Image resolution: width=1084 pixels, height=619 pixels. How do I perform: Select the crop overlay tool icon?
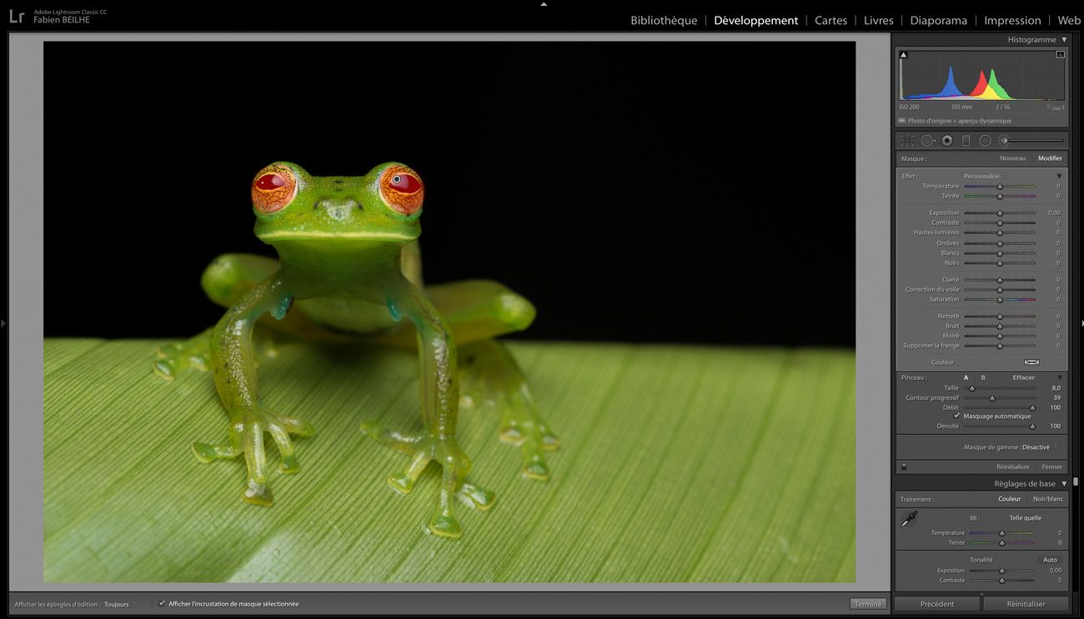[x=907, y=141]
